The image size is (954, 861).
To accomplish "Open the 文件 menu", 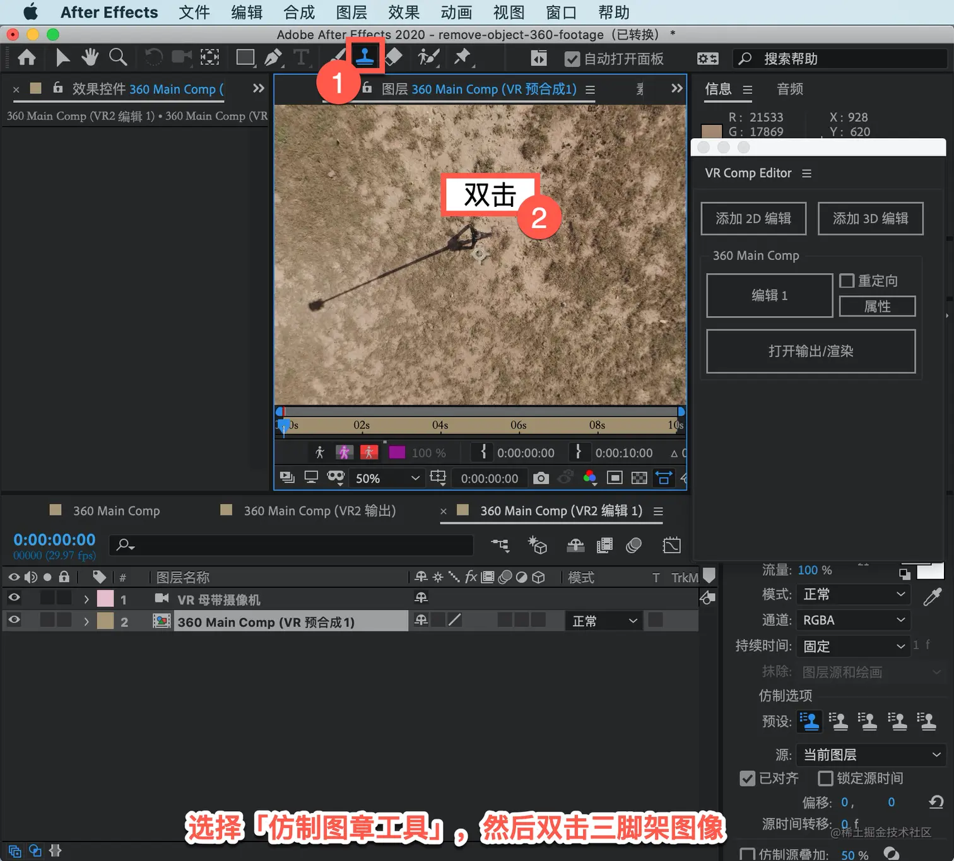I will pyautogui.click(x=194, y=12).
